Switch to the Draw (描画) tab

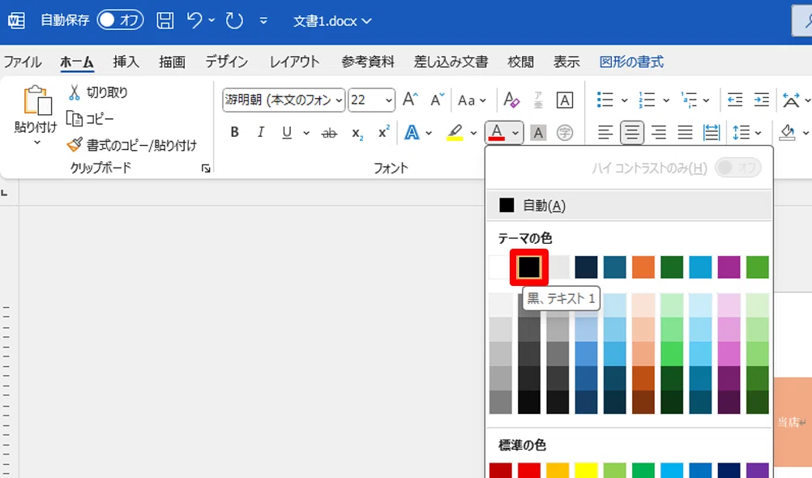172,62
